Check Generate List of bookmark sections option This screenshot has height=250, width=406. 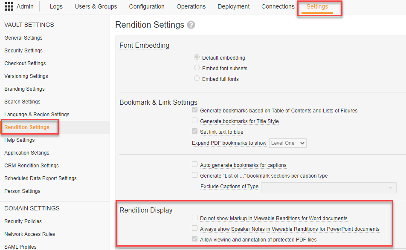[195, 175]
